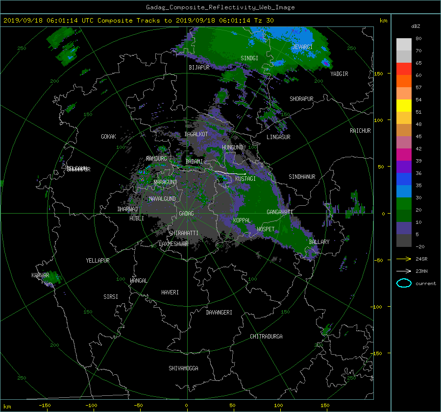Click the cyan current-position ellipse in legend
This screenshot has height=412, width=441.
(x=404, y=283)
